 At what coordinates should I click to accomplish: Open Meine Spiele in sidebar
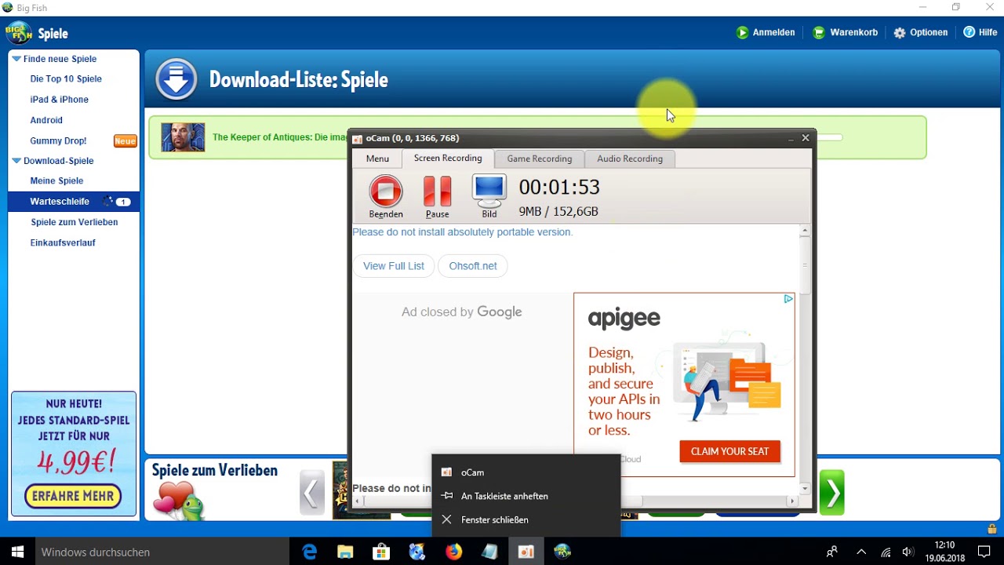(x=56, y=181)
